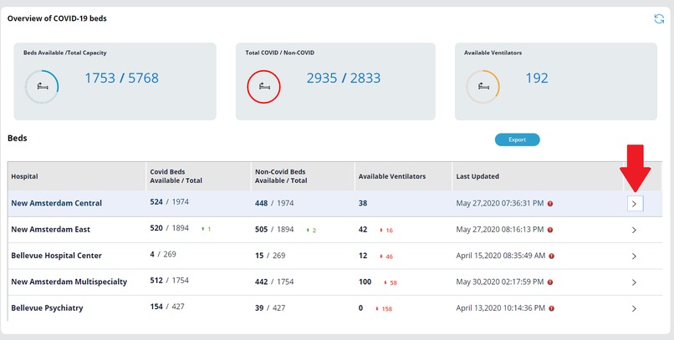
Task: Click green increase indicator beside 505 / 1894
Action: click(x=311, y=231)
